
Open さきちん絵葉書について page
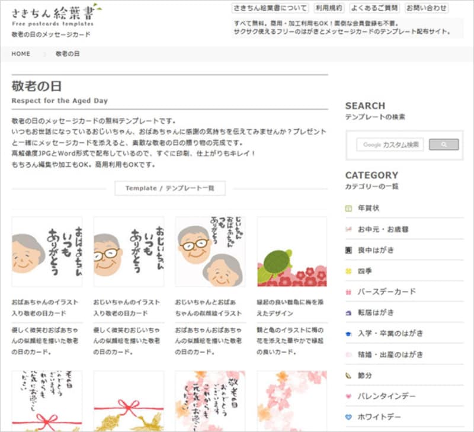[270, 8]
